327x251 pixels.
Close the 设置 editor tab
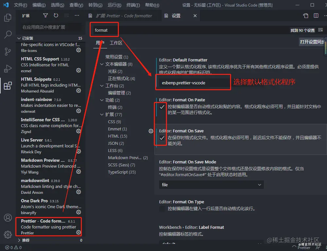click(195, 16)
